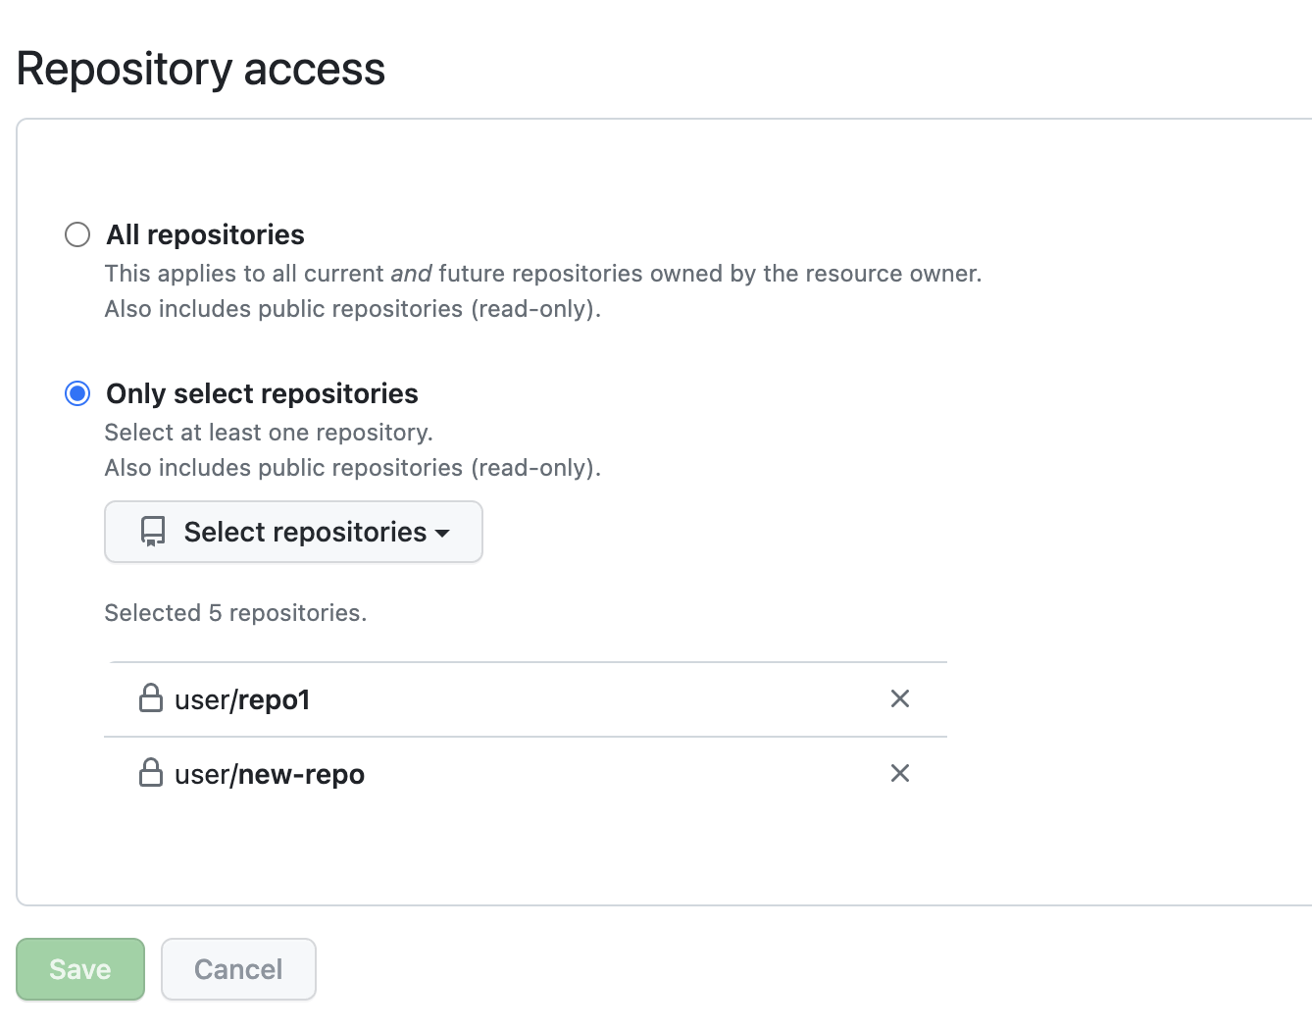Remove user/repo1 using its X icon
The height and width of the screenshot is (1030, 1312).
pos(900,698)
